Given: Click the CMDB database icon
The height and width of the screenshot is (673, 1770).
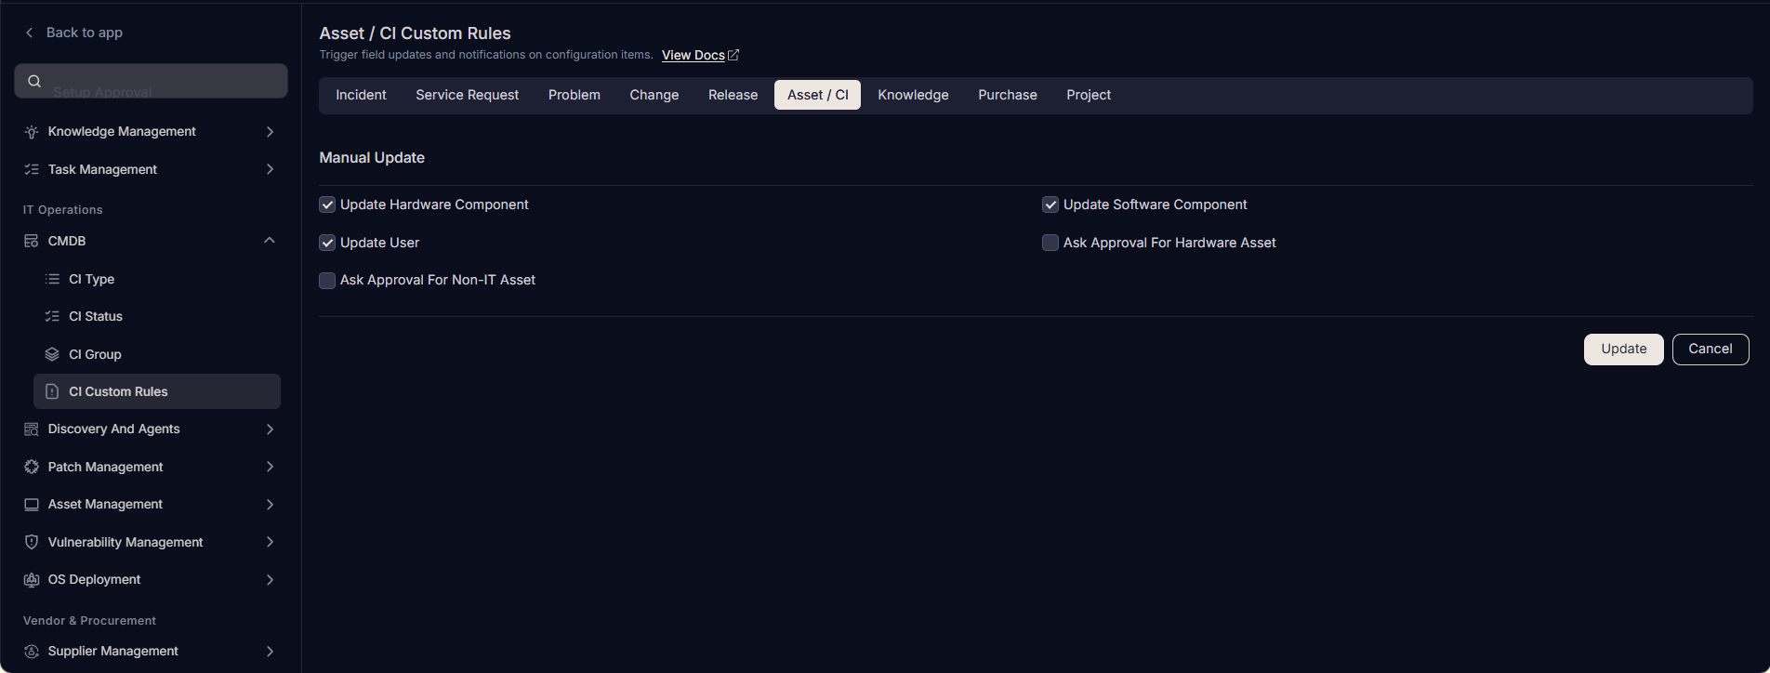Looking at the screenshot, I should [x=32, y=241].
